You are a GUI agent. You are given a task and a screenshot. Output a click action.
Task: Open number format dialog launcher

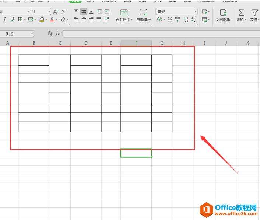(x=197, y=25)
